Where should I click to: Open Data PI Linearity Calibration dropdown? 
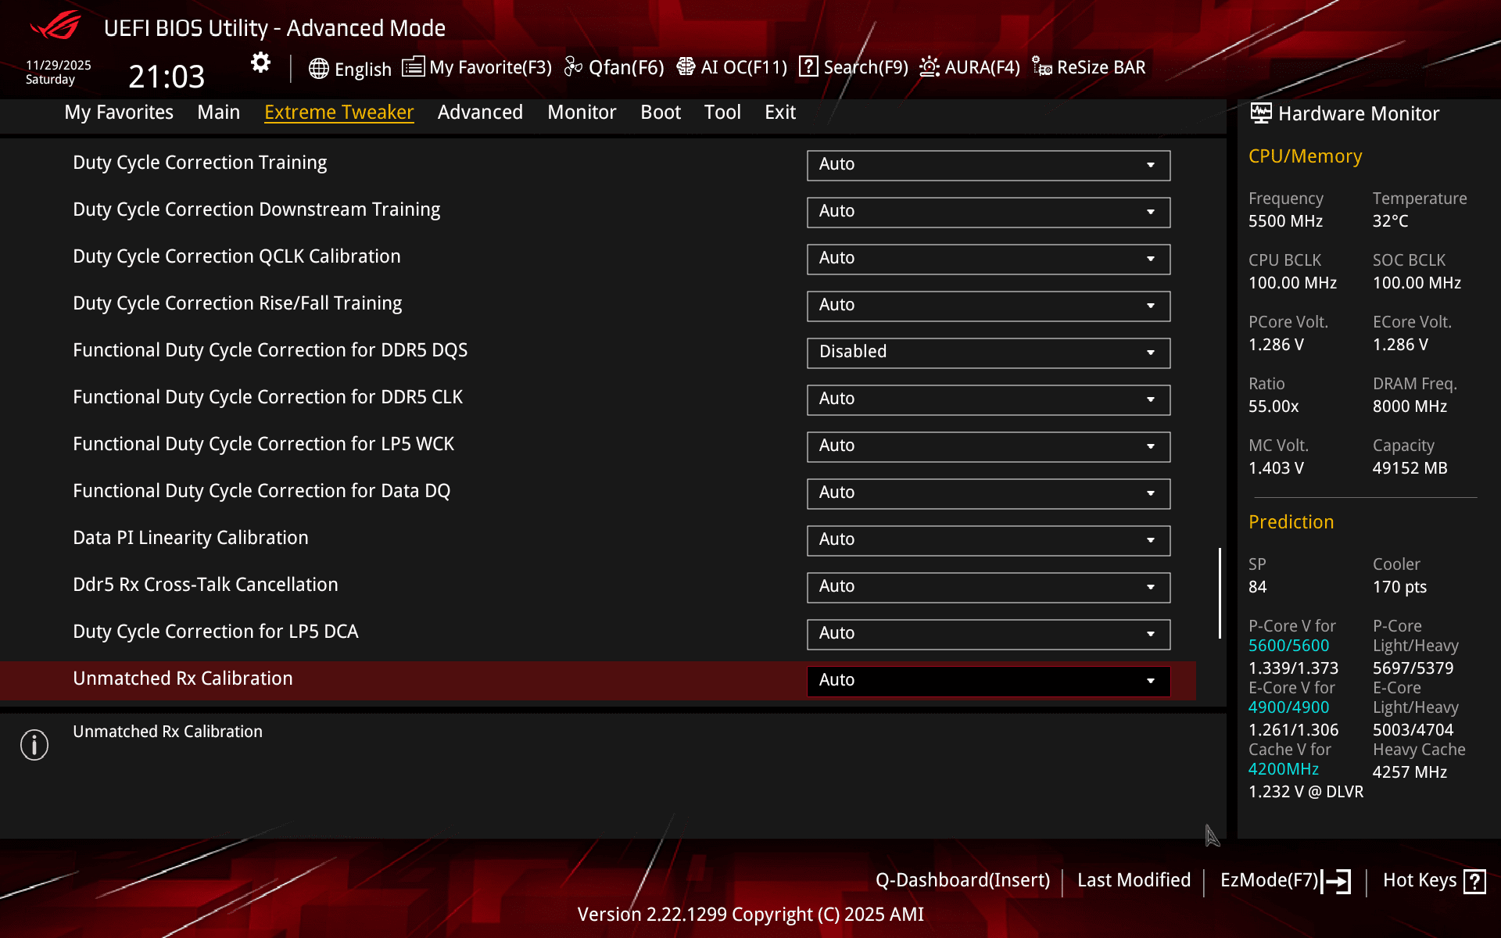click(987, 540)
